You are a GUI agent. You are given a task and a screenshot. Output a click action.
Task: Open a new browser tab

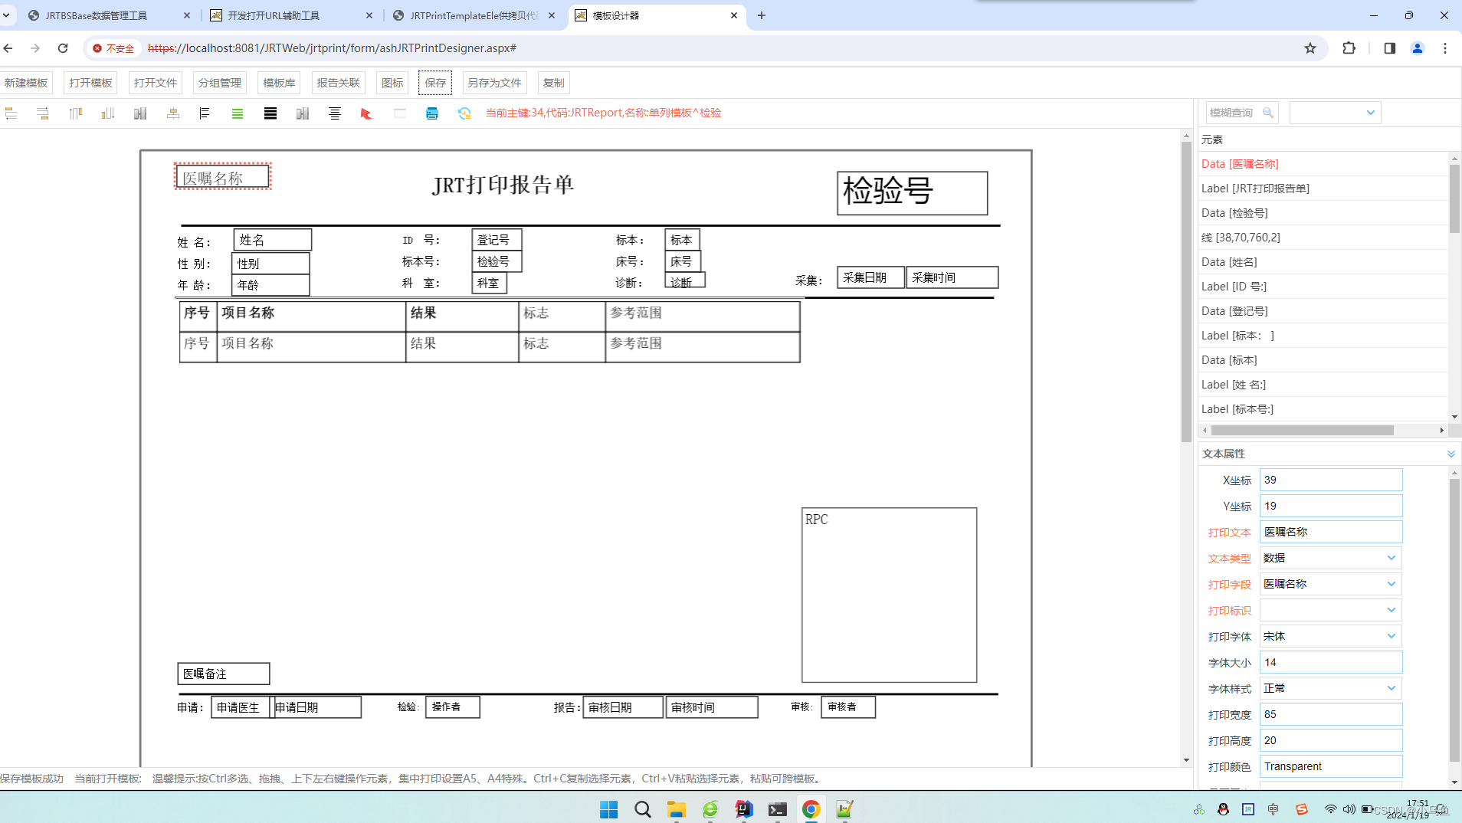(762, 15)
